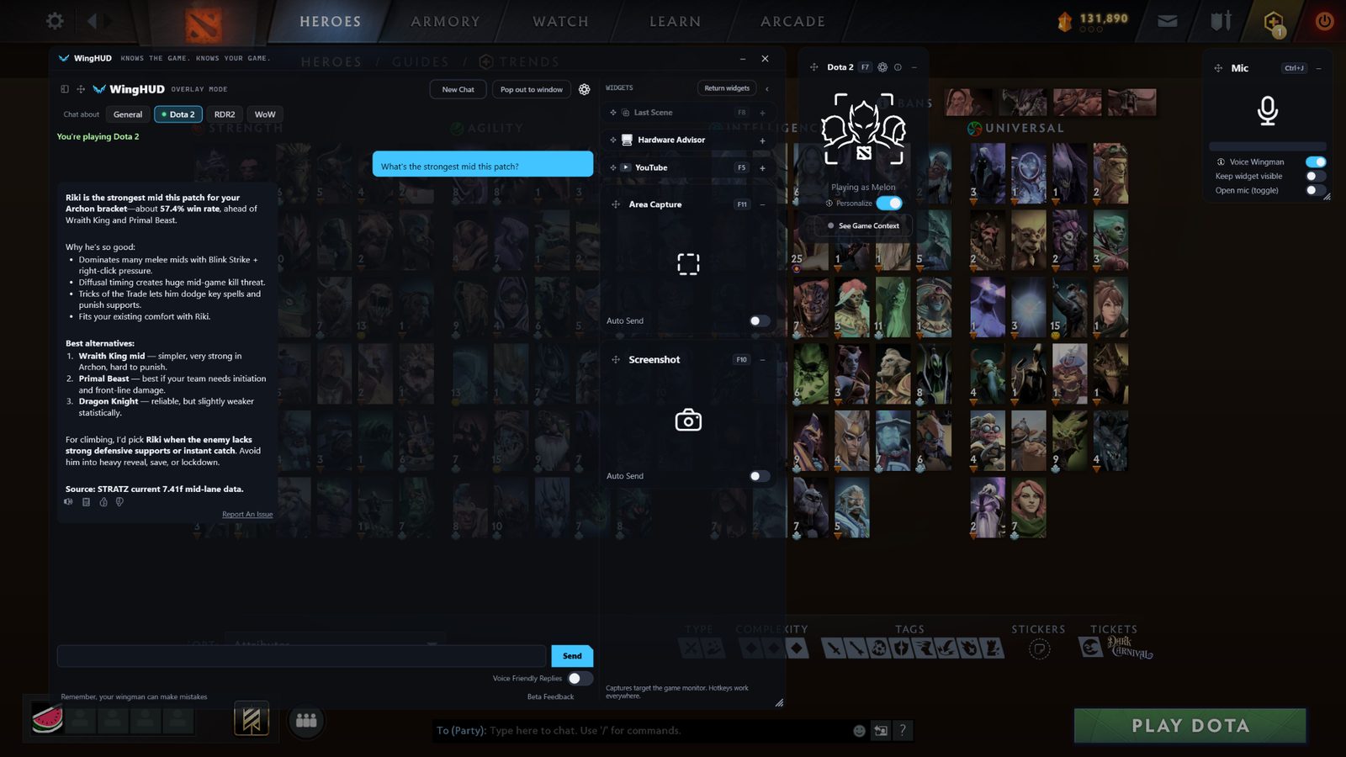Enable Voice Friendly Replies
The width and height of the screenshot is (1346, 757).
[x=579, y=678]
